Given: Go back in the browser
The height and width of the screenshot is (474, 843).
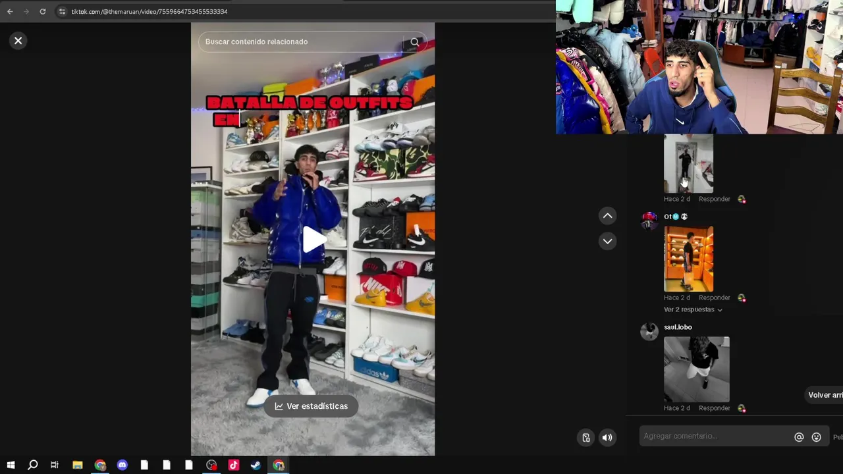Looking at the screenshot, I should pyautogui.click(x=10, y=11).
